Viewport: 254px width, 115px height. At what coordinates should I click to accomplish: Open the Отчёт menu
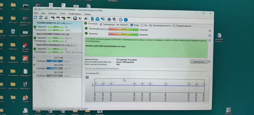click(x=63, y=14)
